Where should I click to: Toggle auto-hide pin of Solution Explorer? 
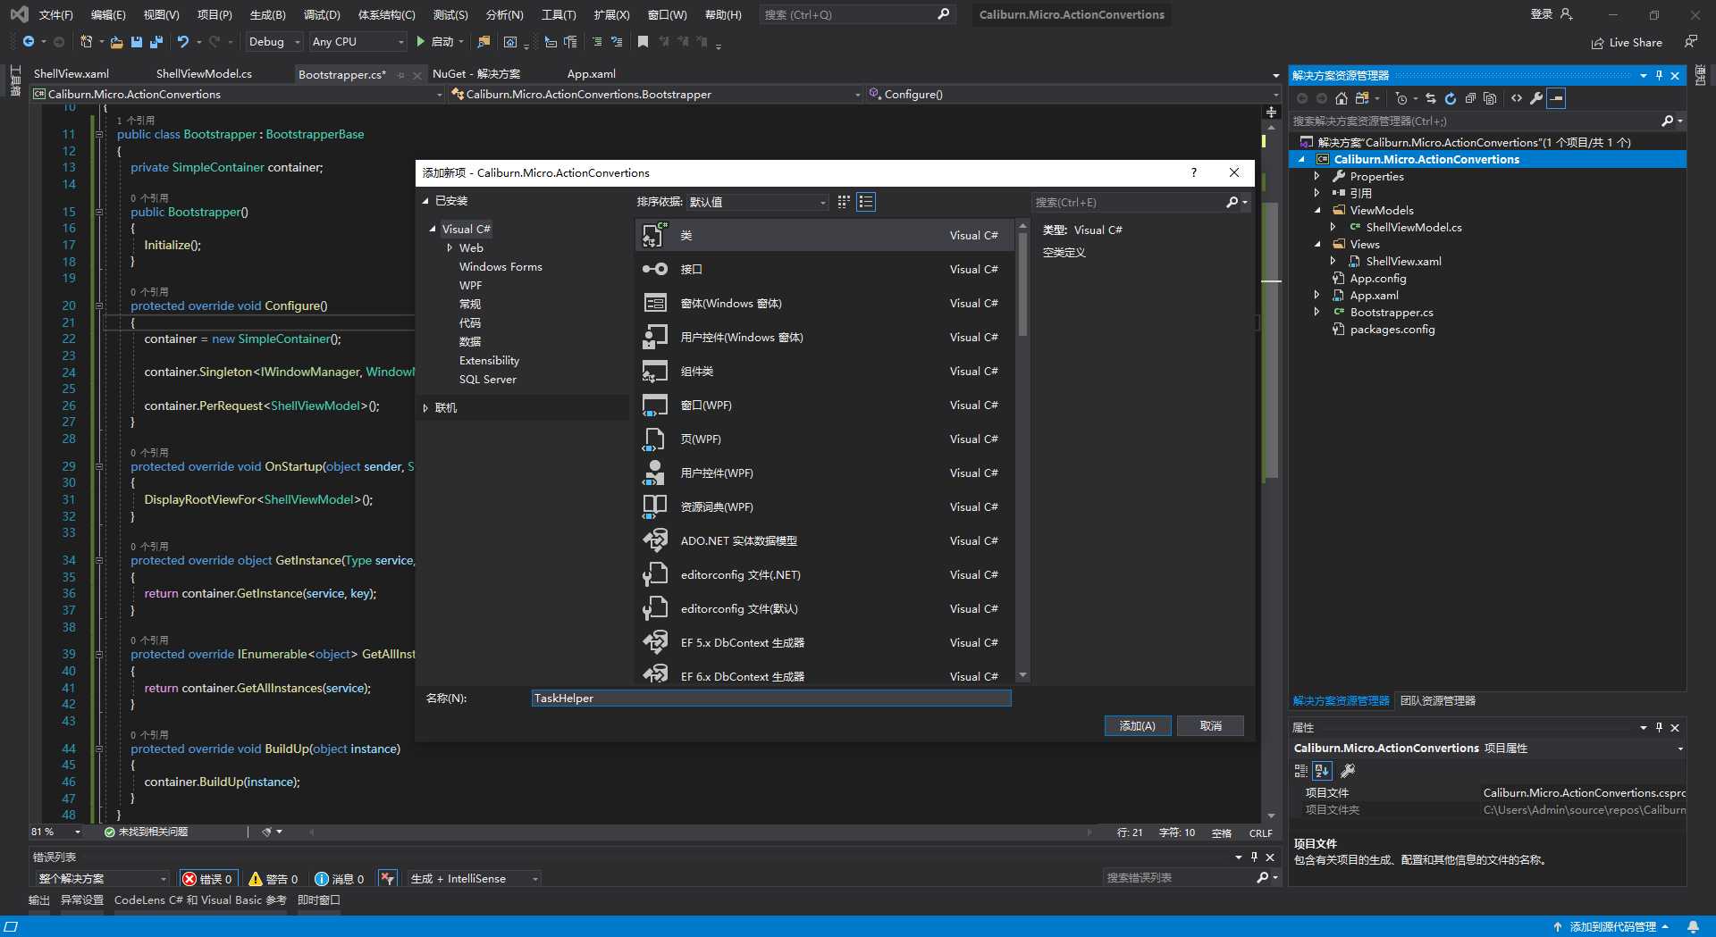(1659, 75)
